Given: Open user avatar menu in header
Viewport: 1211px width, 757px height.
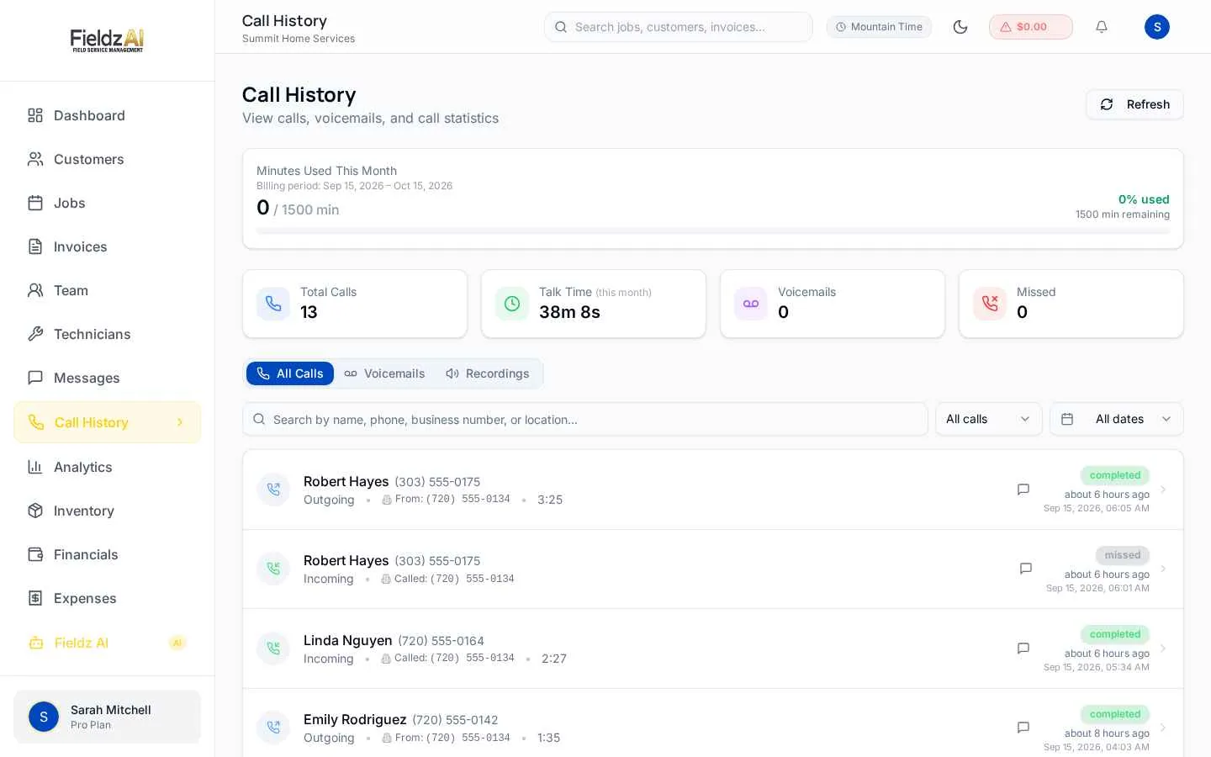Looking at the screenshot, I should click(x=1157, y=27).
